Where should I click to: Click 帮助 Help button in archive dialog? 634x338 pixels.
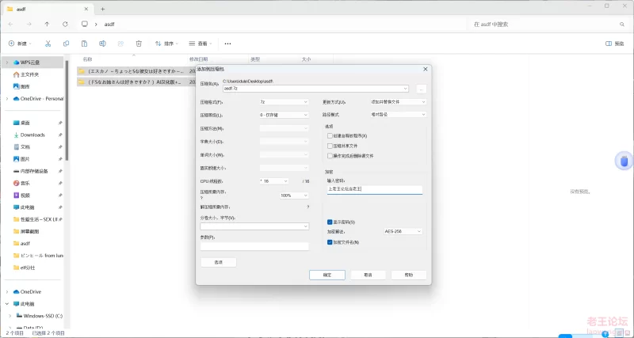409,275
